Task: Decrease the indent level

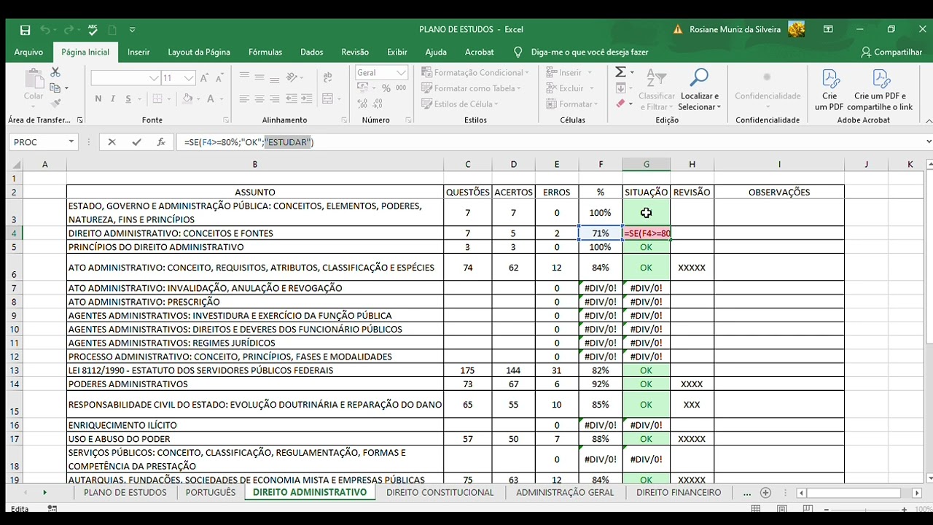Action: pos(290,99)
